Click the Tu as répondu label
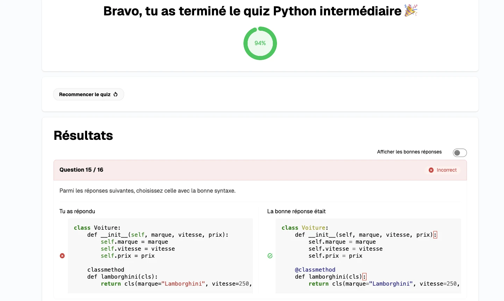 coord(77,212)
